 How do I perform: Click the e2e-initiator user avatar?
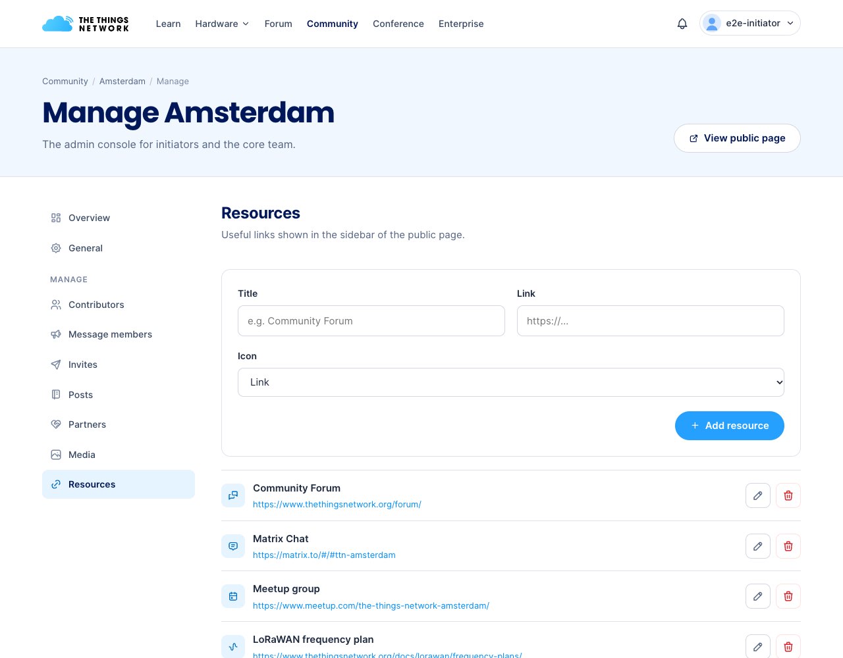(712, 23)
